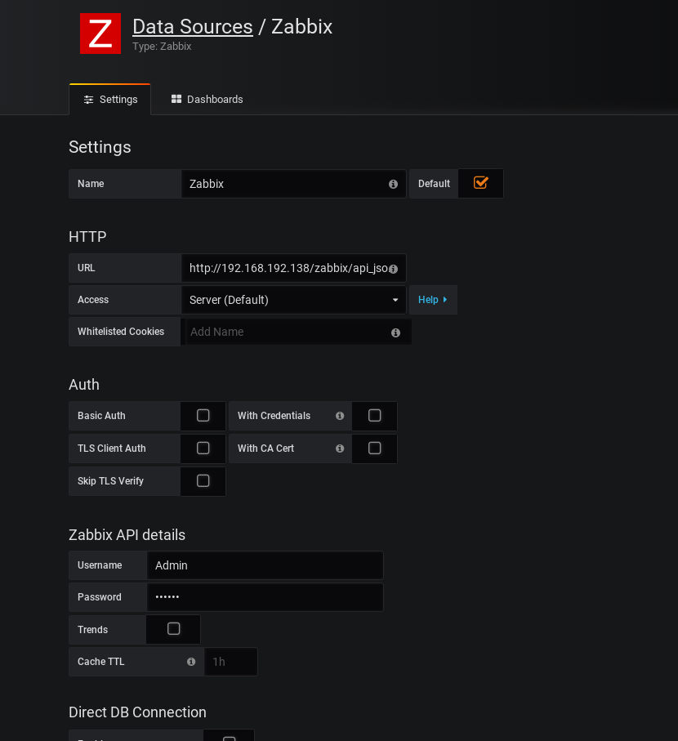Switch to the Settings tab
The height and width of the screenshot is (741, 678).
click(110, 99)
